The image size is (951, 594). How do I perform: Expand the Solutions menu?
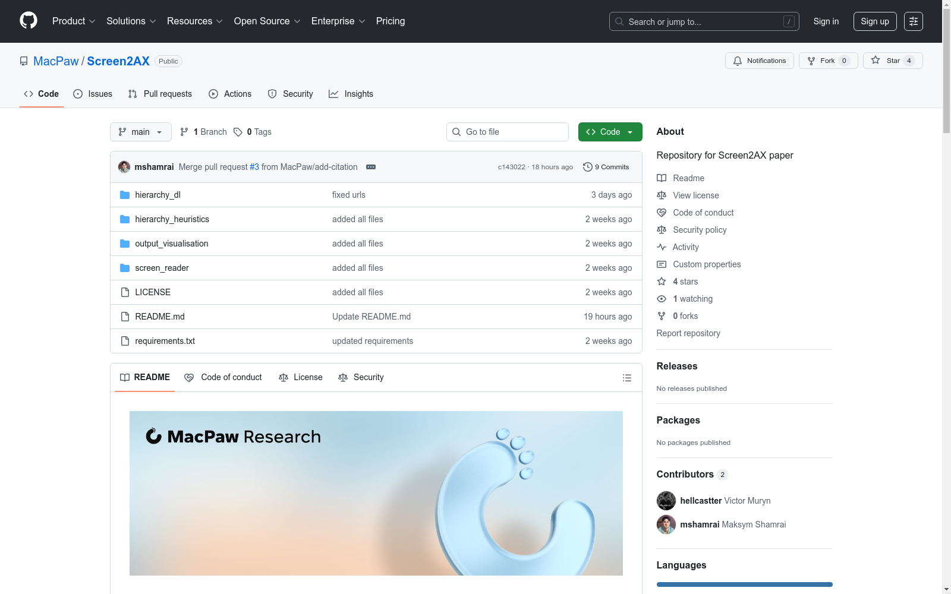point(131,21)
